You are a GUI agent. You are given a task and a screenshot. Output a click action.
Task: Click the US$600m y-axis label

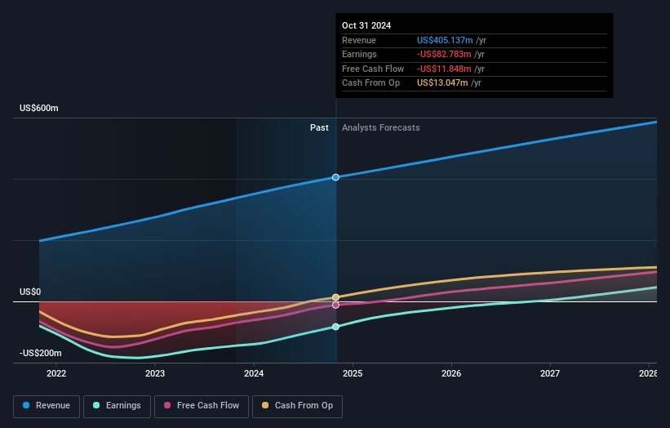click(x=39, y=108)
